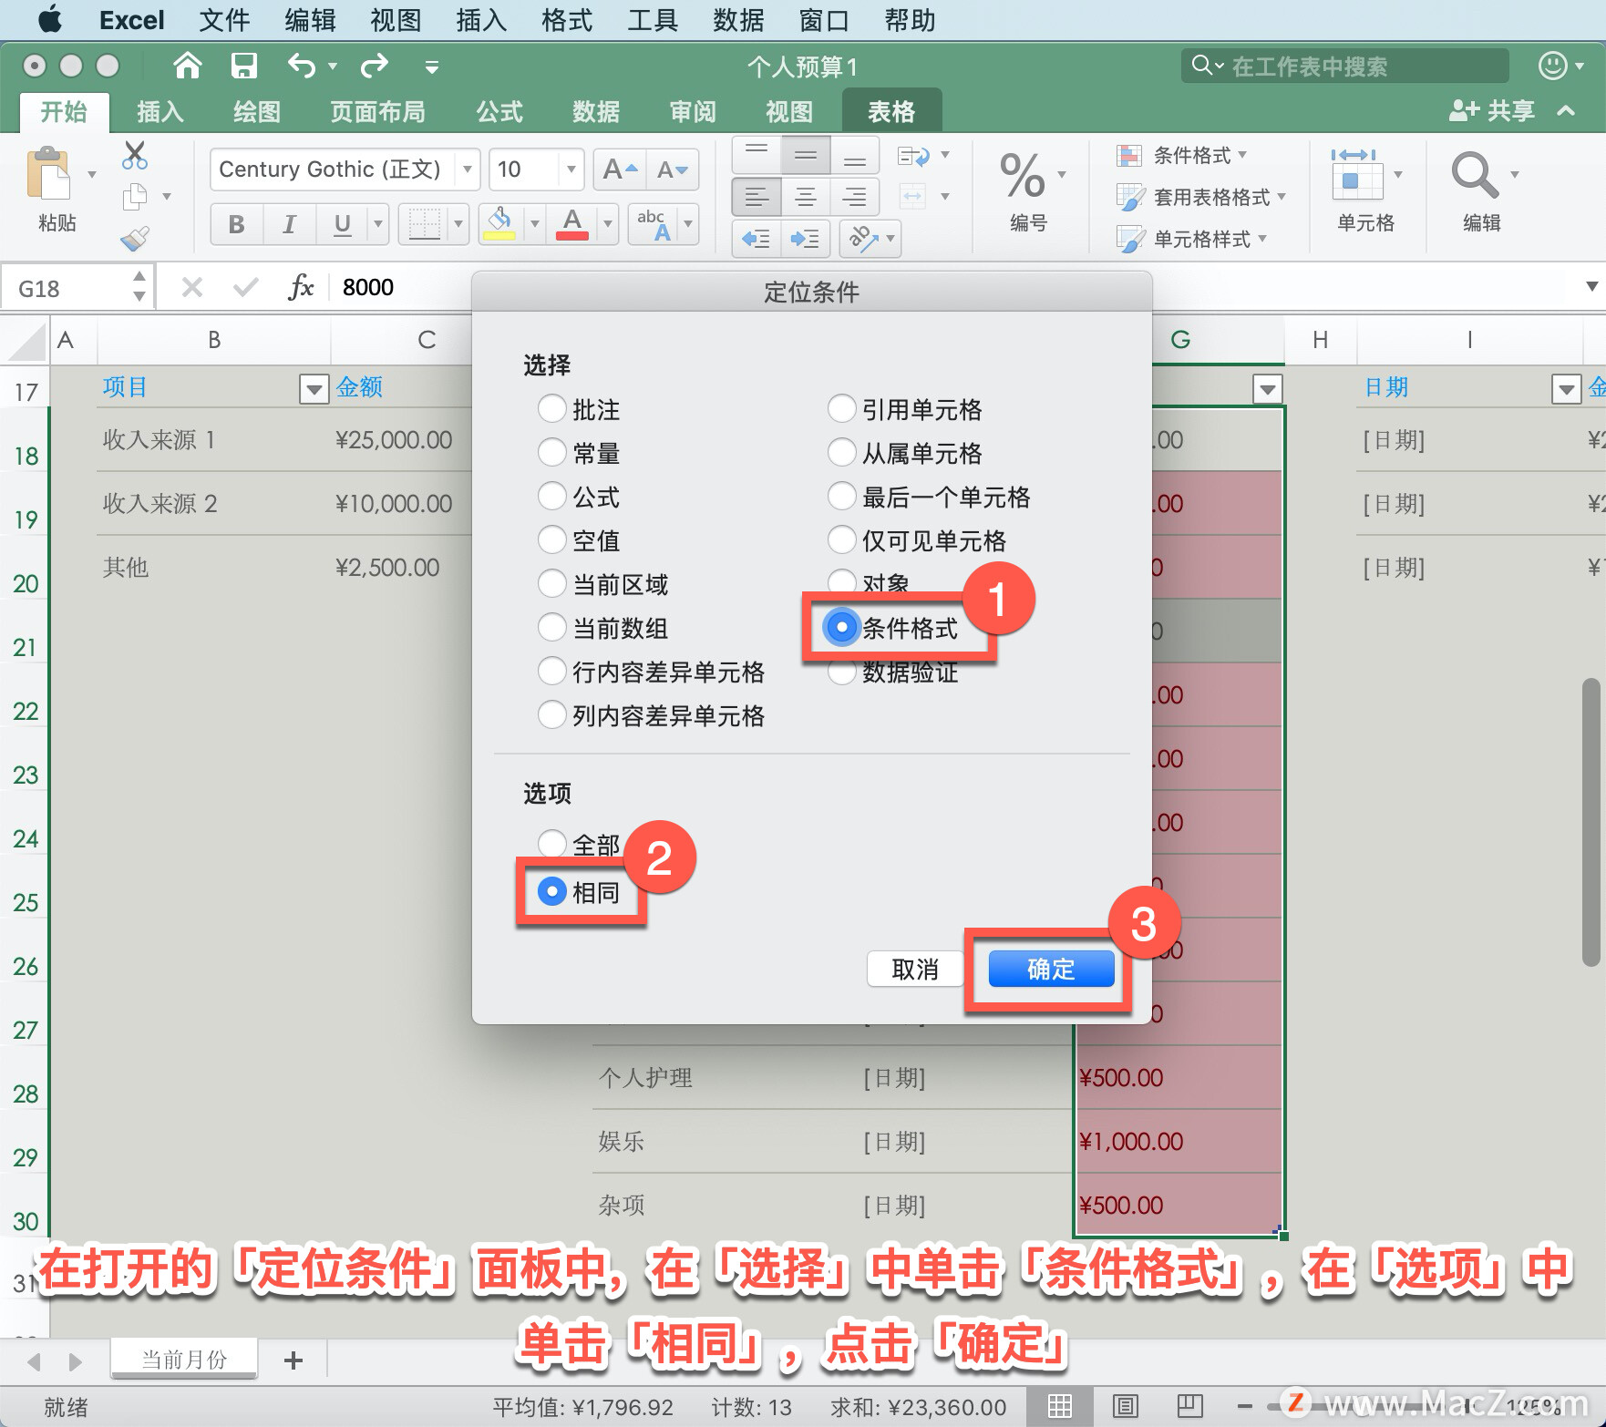Image resolution: width=1606 pixels, height=1427 pixels.
Task: Open the font size dropdown
Action: (x=571, y=169)
